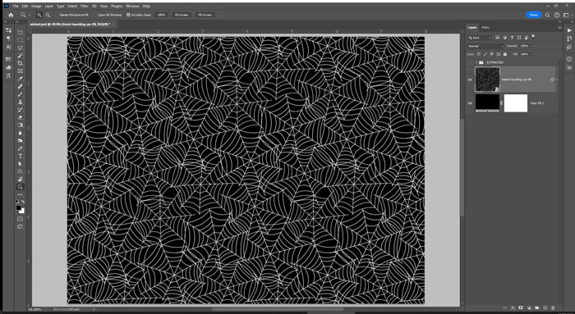
Task: Go to the Home screen icon
Action: [x=11, y=15]
